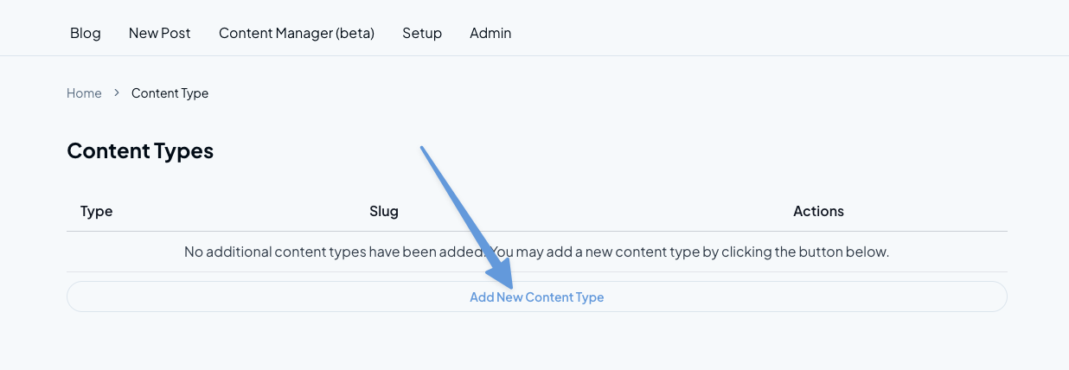Click the blue arrow's arrowhead
The height and width of the screenshot is (370, 1069).
502,275
